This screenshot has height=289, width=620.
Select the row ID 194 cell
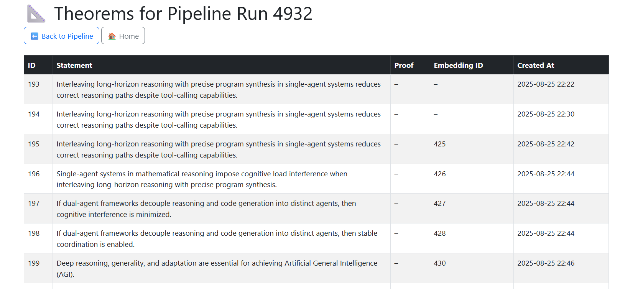[x=34, y=114]
